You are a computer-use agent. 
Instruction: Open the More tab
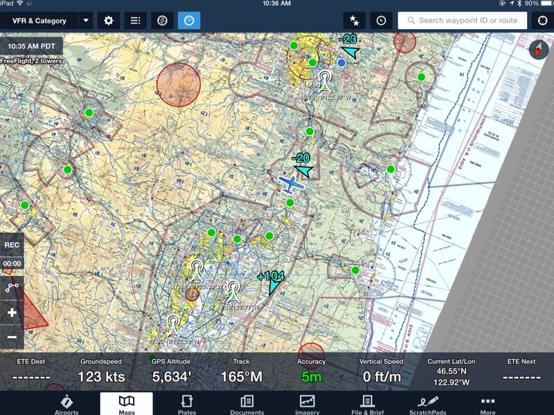point(488,405)
